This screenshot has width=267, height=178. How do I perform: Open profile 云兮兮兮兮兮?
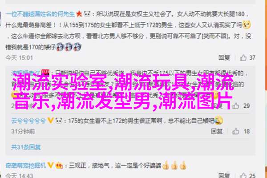click(28, 121)
